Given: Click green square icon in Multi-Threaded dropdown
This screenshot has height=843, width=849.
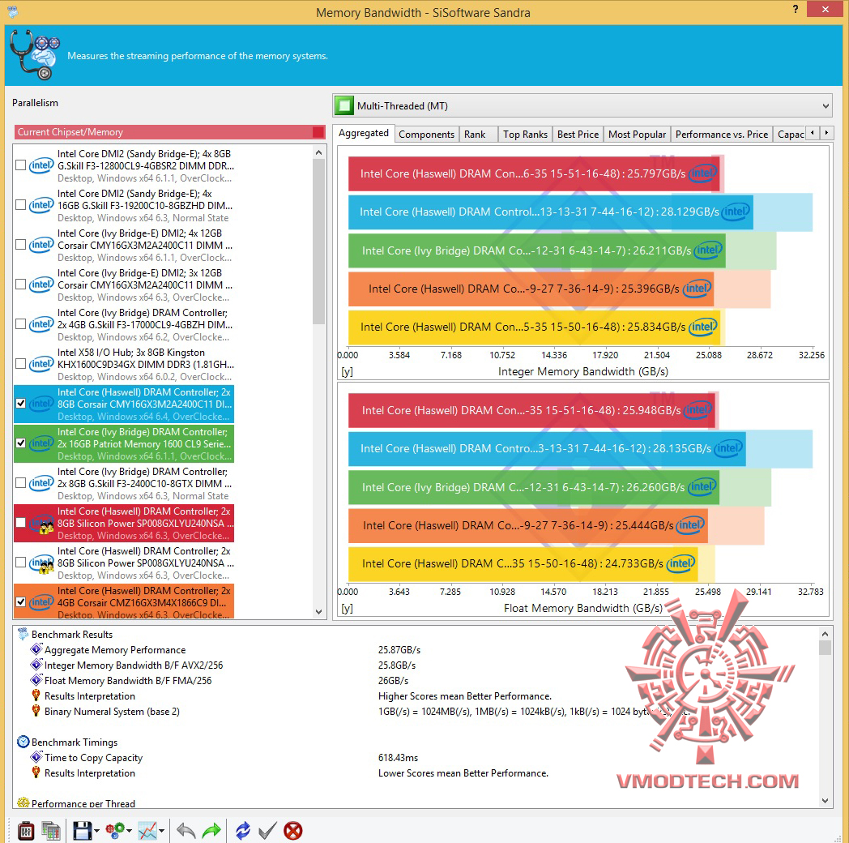Looking at the screenshot, I should point(343,105).
